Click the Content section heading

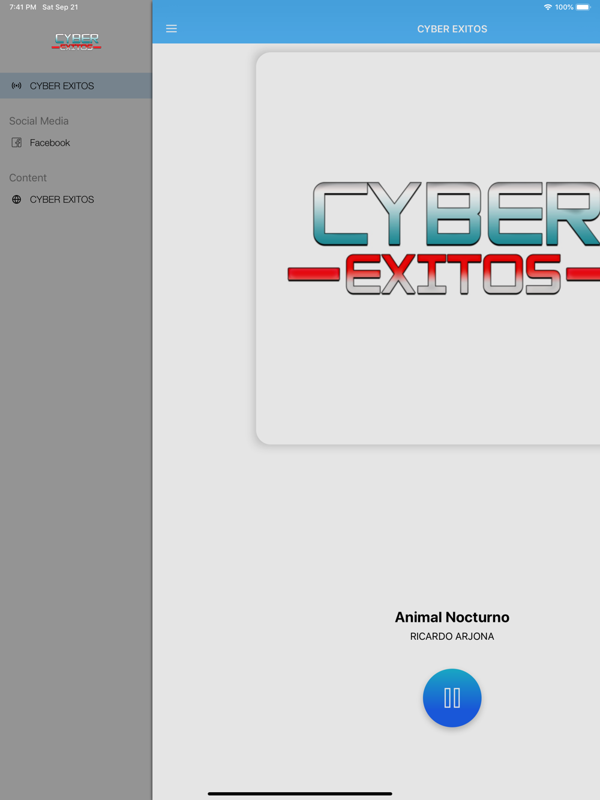click(x=28, y=178)
